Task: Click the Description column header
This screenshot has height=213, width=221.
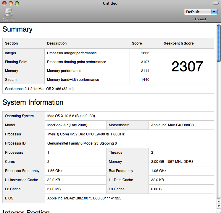Action: 57,43
